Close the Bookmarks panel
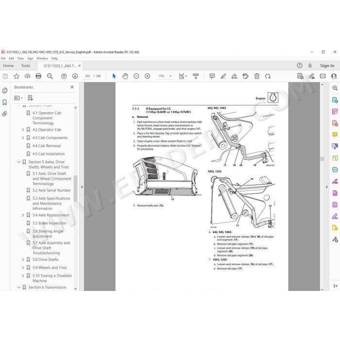The height and width of the screenshot is (340, 340). click(72, 87)
